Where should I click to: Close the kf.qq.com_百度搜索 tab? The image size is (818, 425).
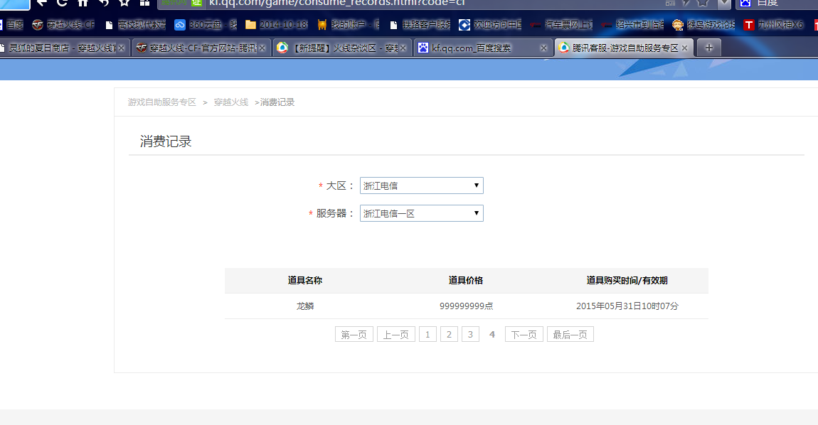tap(543, 48)
